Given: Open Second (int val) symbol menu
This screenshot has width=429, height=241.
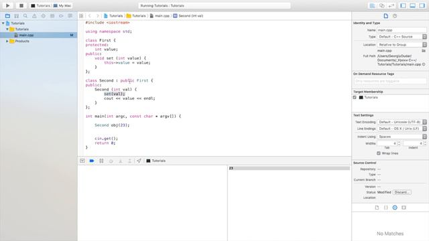Looking at the screenshot, I should (188, 16).
